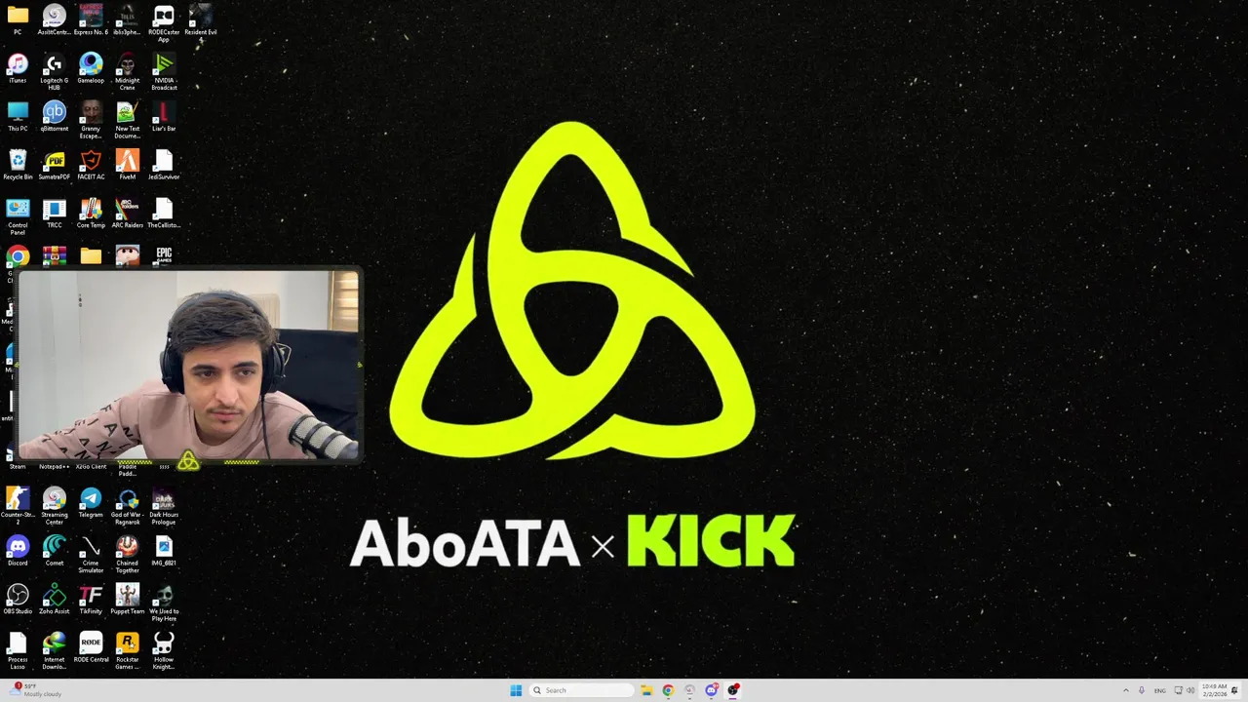Open FACEIT AC
The height and width of the screenshot is (702, 1248).
point(91,165)
